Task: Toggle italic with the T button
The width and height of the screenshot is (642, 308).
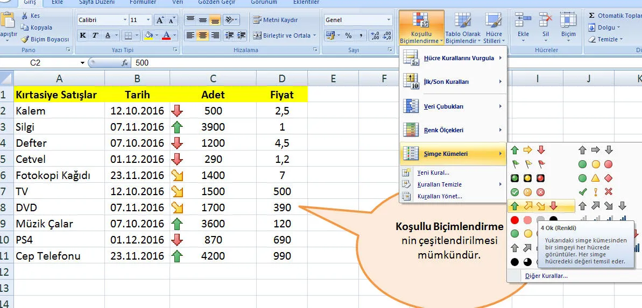Action: pyautogui.click(x=95, y=35)
